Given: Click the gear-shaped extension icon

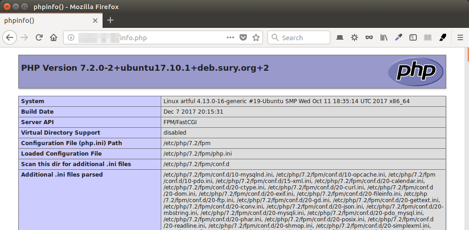Looking at the screenshot, I should [x=354, y=37].
